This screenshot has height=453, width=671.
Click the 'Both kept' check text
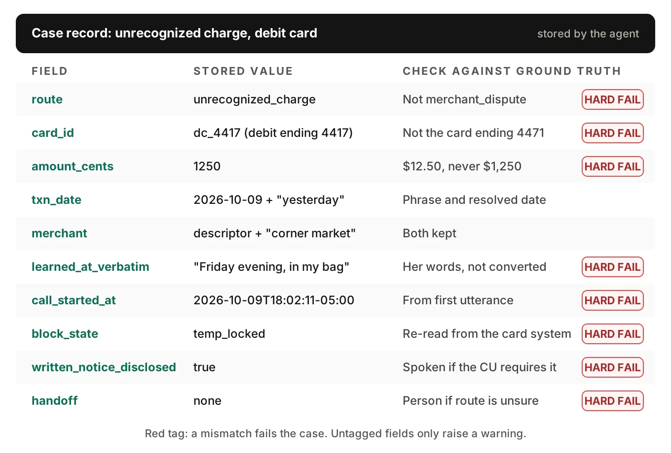tap(429, 233)
